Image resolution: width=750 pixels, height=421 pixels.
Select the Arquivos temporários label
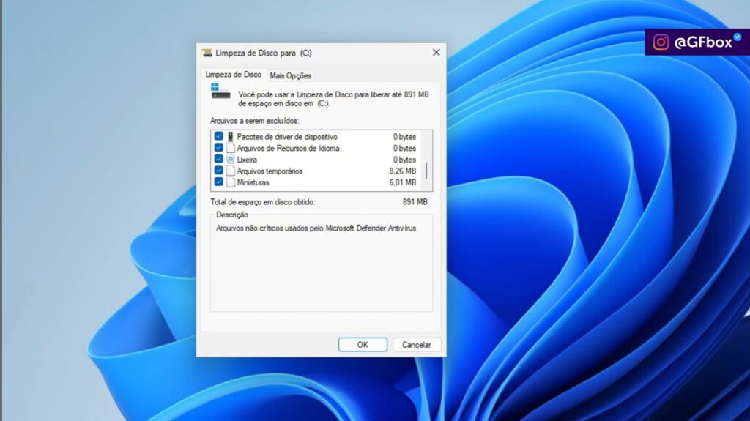(270, 171)
